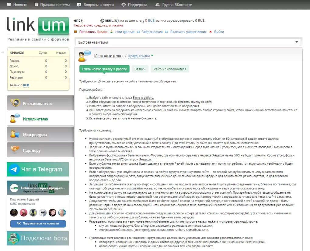Image resolution: width=310 pixels, height=251 pixels.
Task: Open the Исполнителю sidebar section
Action: 40,119
